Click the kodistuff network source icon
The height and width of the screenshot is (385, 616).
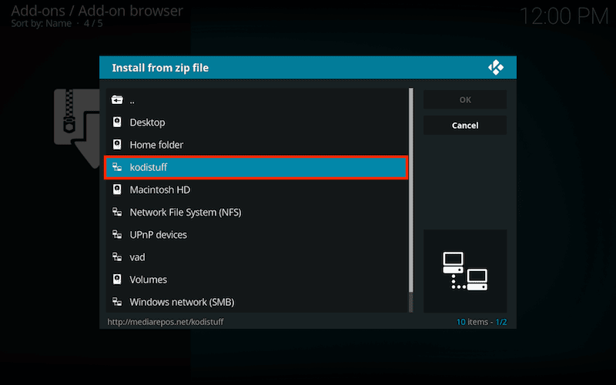(x=117, y=167)
